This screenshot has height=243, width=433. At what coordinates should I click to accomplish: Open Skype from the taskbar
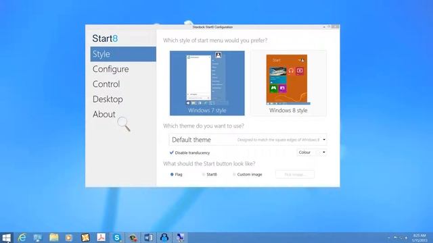(117, 238)
